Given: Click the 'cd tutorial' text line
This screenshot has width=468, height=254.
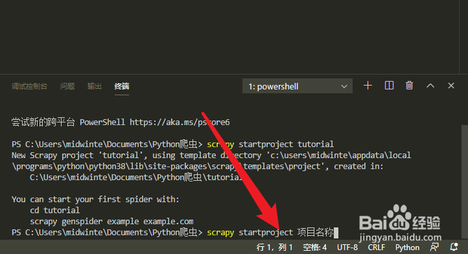Looking at the screenshot, I should click(55, 211).
